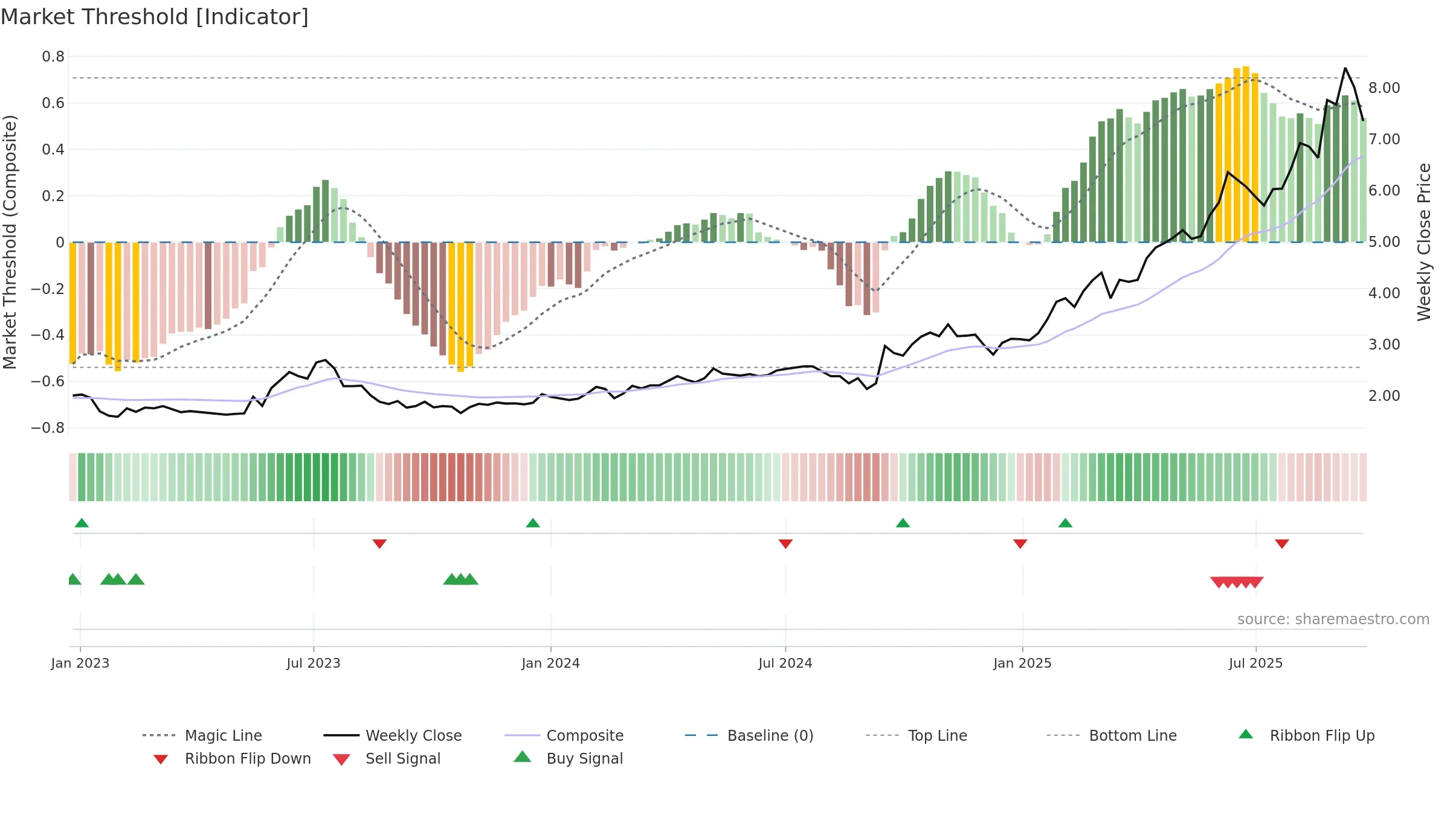Toggle the Bottom Line legend entry
The width and height of the screenshot is (1450, 815).
tap(1112, 735)
